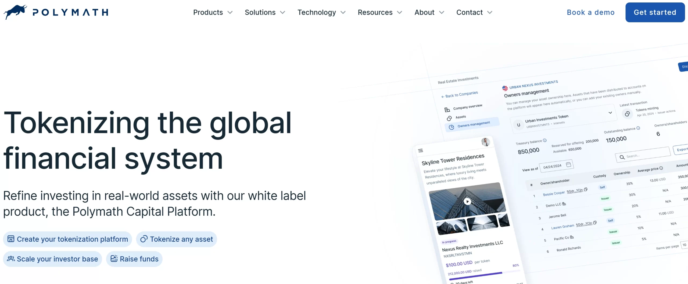This screenshot has height=284, width=688.
Task: Expand the Solutions dropdown chevron
Action: point(282,13)
